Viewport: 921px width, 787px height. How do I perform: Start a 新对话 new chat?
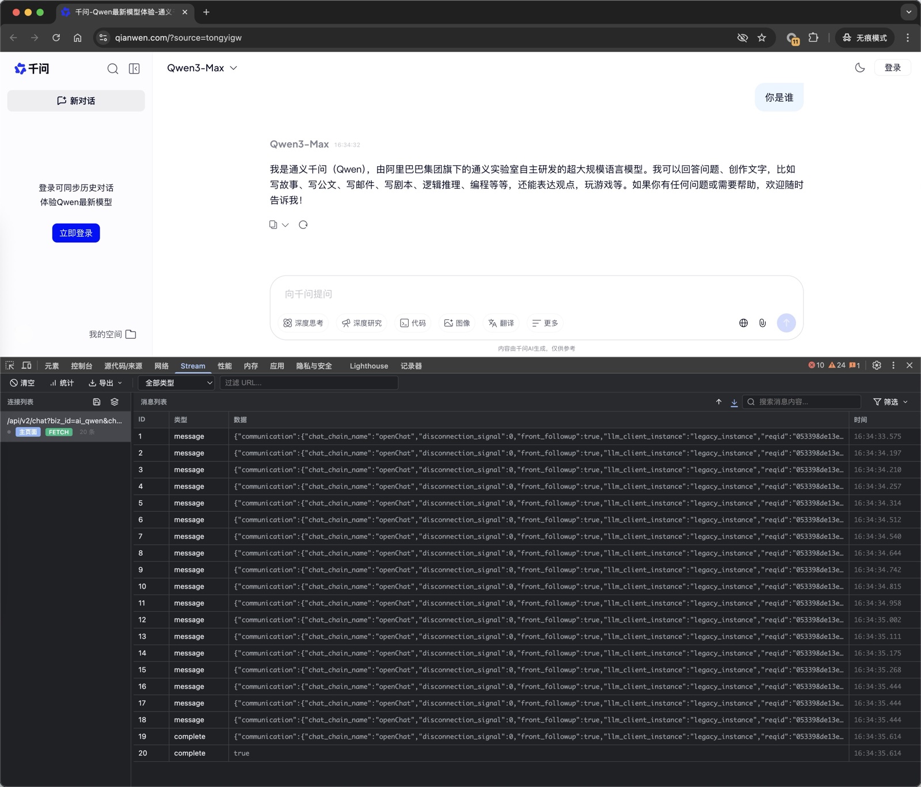(76, 101)
